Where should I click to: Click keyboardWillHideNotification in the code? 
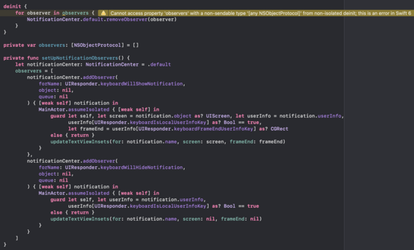coord(142,168)
